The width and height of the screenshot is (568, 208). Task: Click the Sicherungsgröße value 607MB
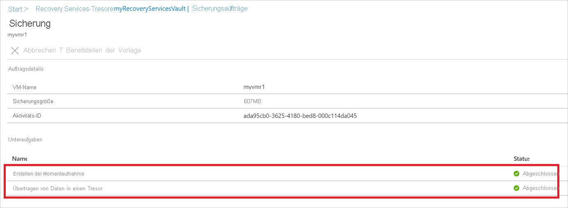253,101
